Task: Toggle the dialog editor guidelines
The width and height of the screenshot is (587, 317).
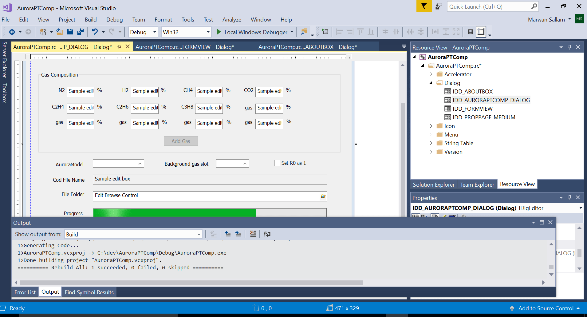Action: [481, 32]
